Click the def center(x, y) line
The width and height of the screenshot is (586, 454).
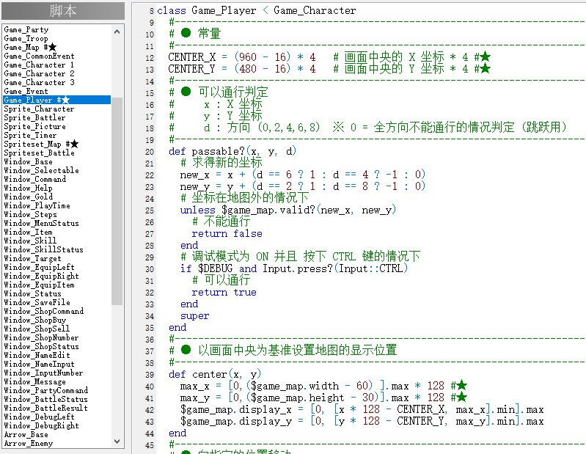214,374
